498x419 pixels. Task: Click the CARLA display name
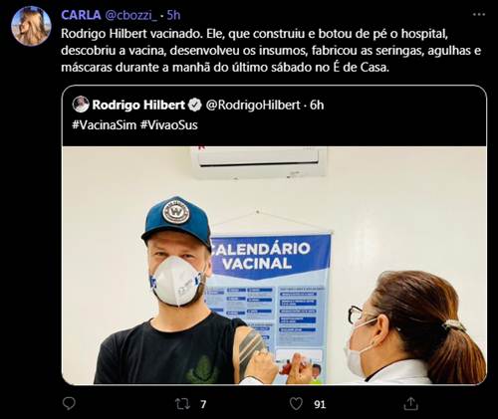pyautogui.click(x=81, y=15)
